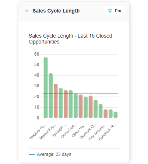Image resolution: width=148 pixels, height=164 pixels.
Task: Click the Feedback R... axis label
Action: (x=108, y=132)
